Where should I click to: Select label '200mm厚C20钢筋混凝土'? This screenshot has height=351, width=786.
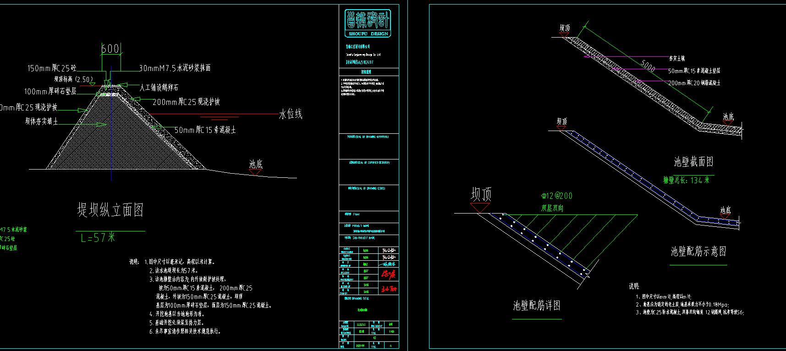pos(694,83)
